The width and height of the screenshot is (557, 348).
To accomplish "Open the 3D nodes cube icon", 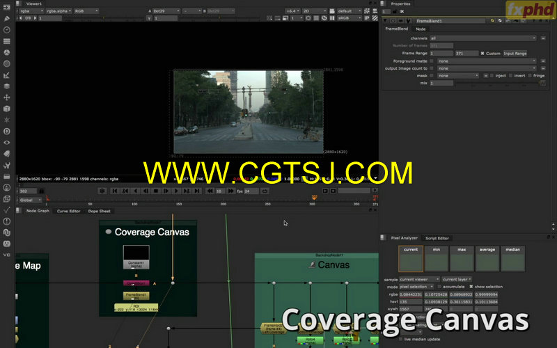I will pos(6,109).
